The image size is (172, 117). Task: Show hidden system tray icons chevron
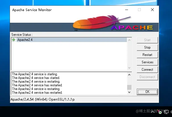pyautogui.click(x=153, y=112)
